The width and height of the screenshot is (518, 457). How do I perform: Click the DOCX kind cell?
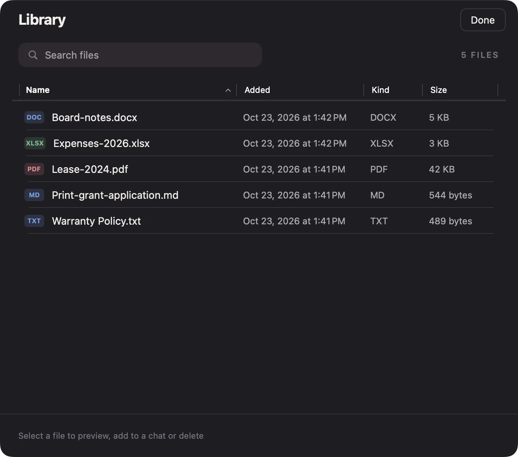[383, 117]
